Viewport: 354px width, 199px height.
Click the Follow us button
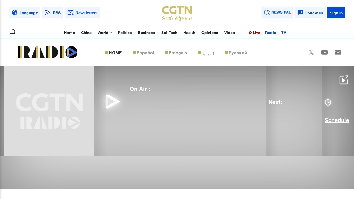tap(310, 12)
